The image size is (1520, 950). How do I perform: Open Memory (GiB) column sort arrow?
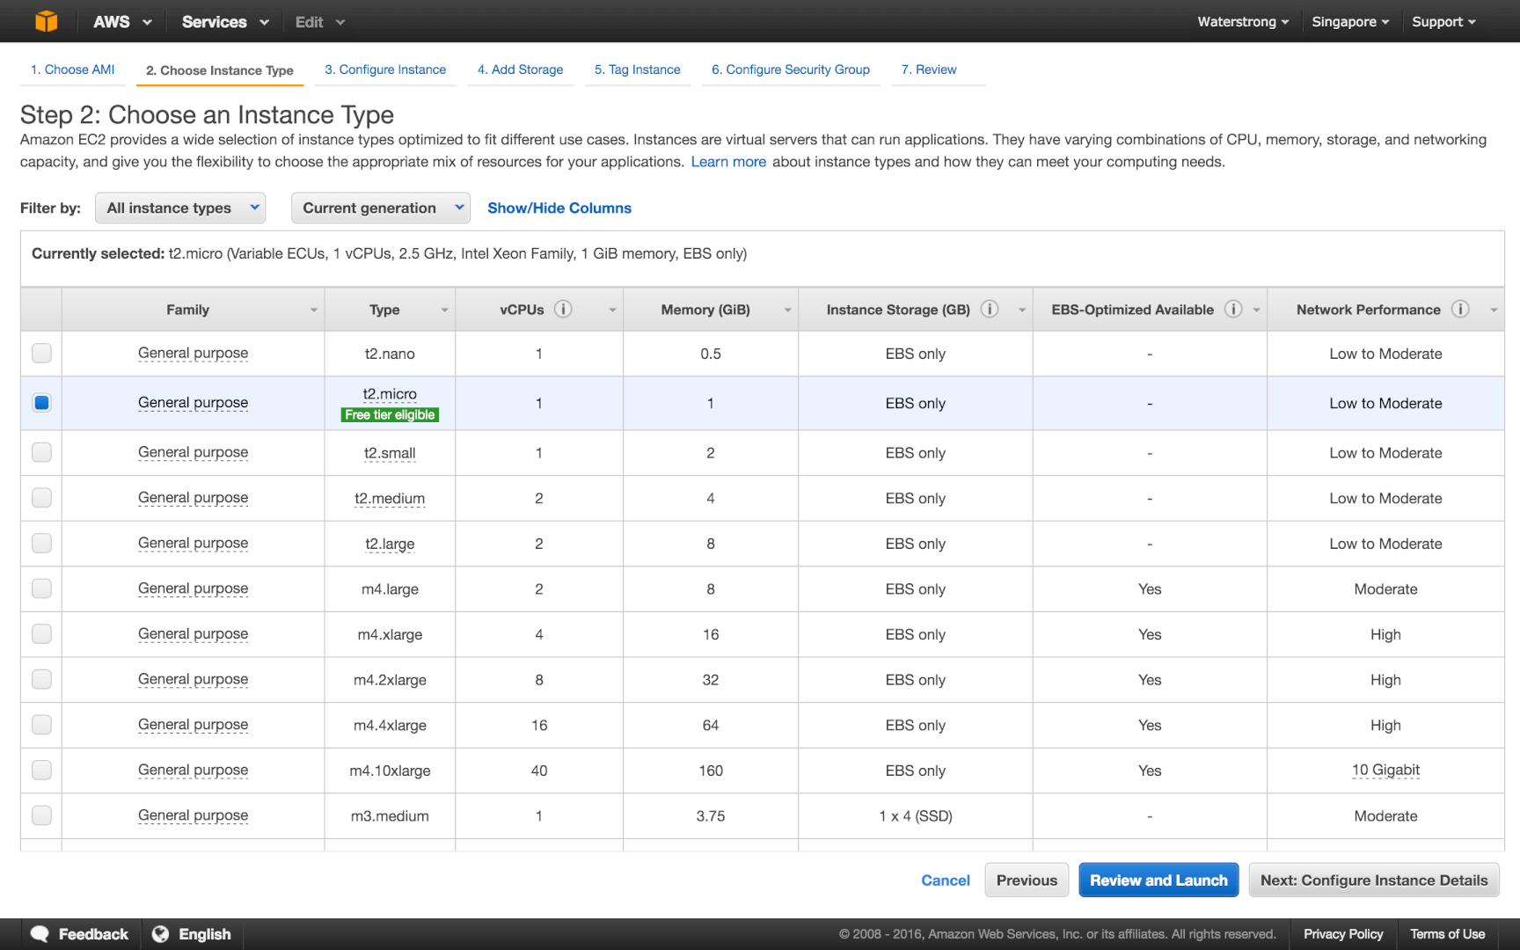(787, 310)
